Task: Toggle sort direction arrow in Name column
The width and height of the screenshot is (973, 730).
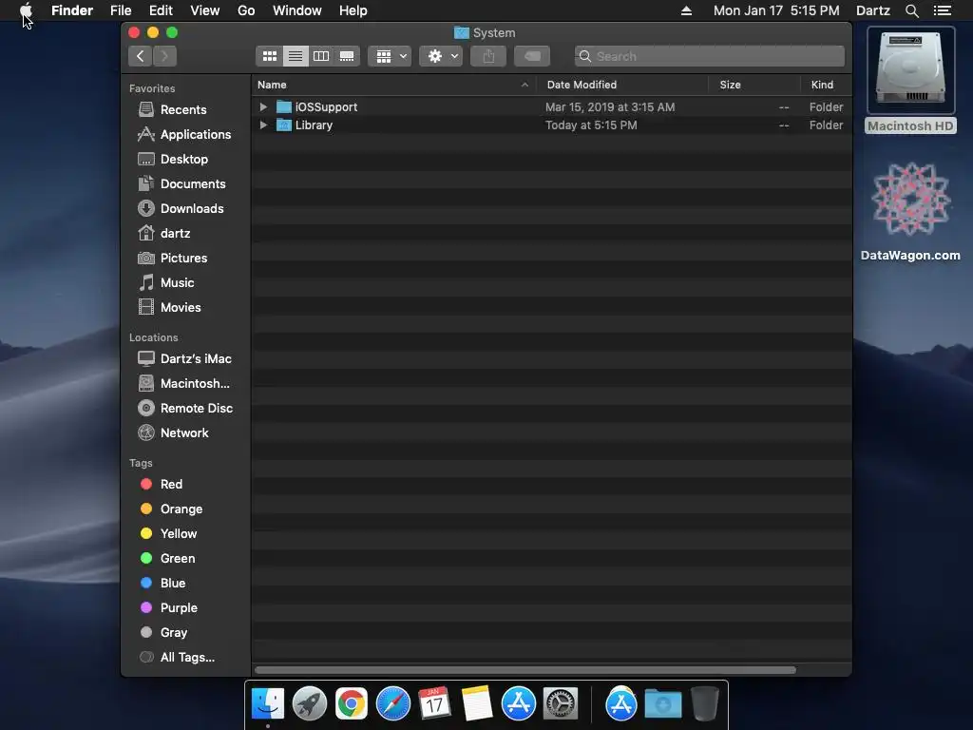Action: click(x=525, y=85)
